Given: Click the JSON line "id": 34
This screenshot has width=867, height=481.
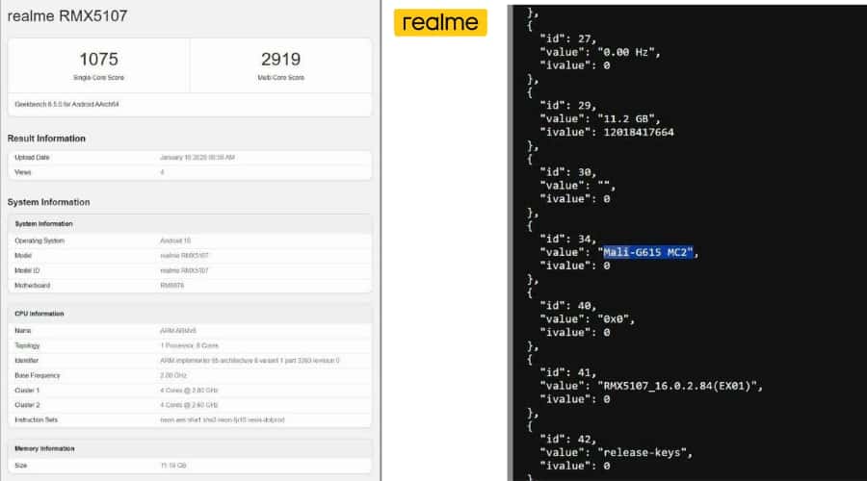Looking at the screenshot, I should coord(567,240).
